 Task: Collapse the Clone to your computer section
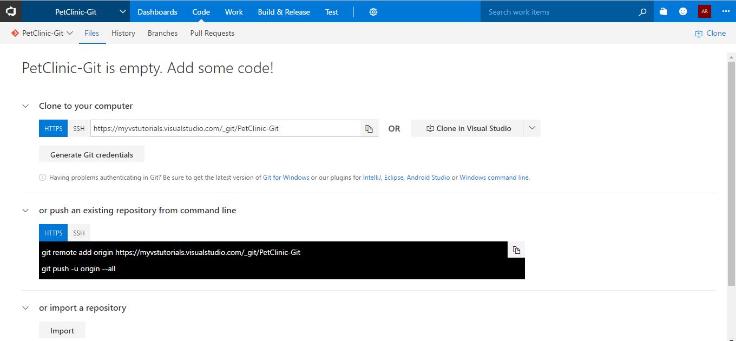(x=25, y=106)
